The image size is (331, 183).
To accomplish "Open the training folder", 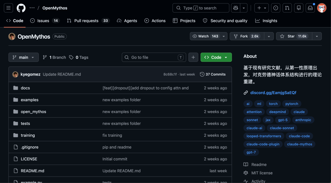I will [x=28, y=135].
